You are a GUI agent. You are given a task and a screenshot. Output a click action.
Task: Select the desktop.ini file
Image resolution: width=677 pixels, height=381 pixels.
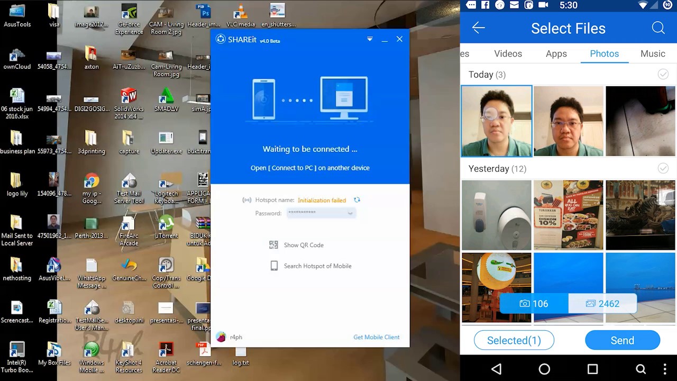tap(129, 312)
